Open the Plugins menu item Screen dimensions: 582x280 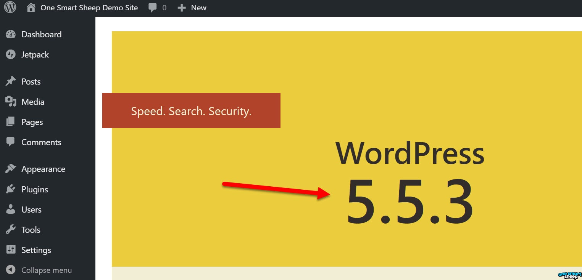point(35,190)
